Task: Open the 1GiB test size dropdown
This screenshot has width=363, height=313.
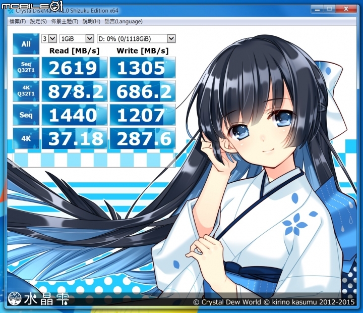Action: [x=77, y=39]
